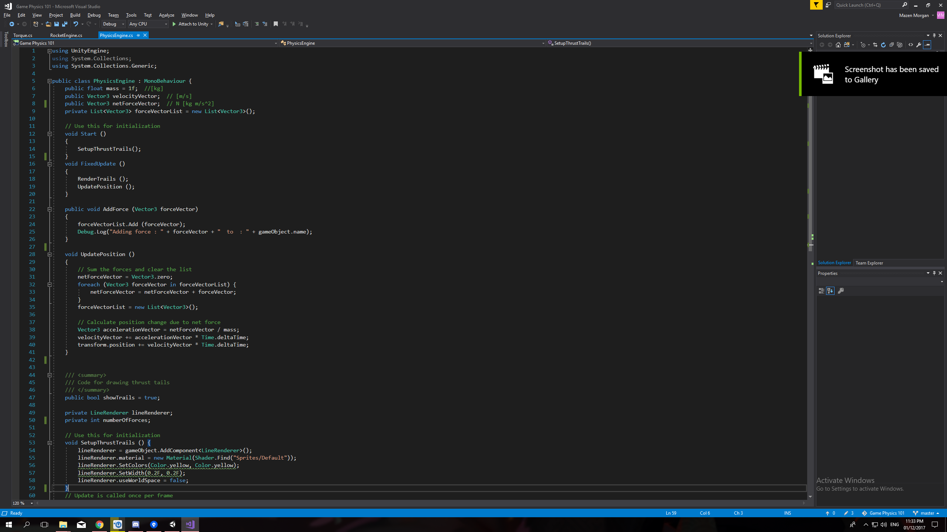Open the Any CPU platform dropdown
This screenshot has width=947, height=532.
(148, 24)
